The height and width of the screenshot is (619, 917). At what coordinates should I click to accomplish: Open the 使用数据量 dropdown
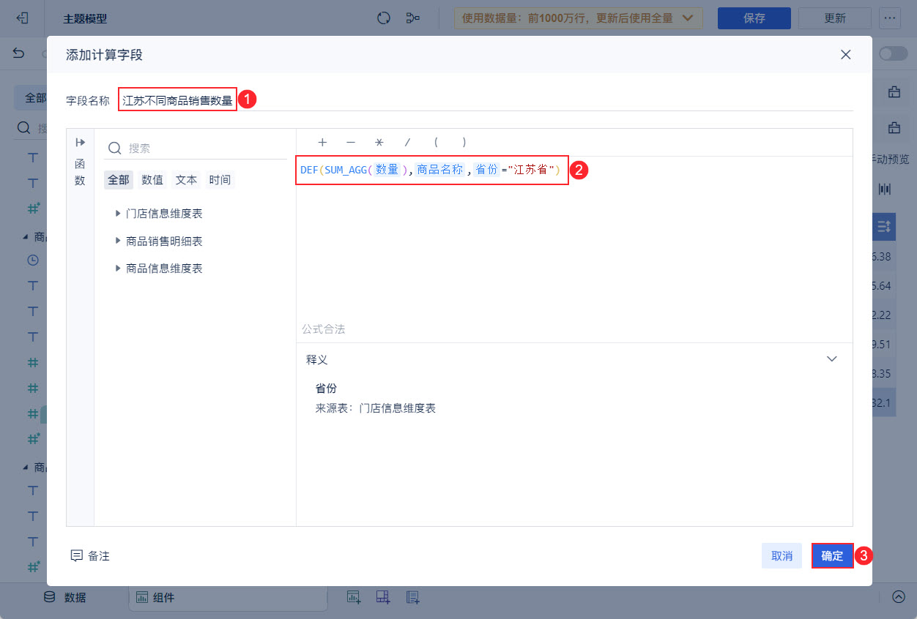(578, 18)
